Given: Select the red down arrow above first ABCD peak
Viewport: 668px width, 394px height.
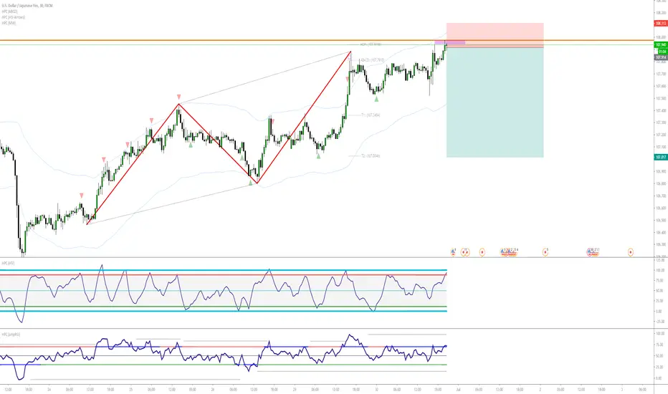Looking at the screenshot, I should [x=179, y=97].
